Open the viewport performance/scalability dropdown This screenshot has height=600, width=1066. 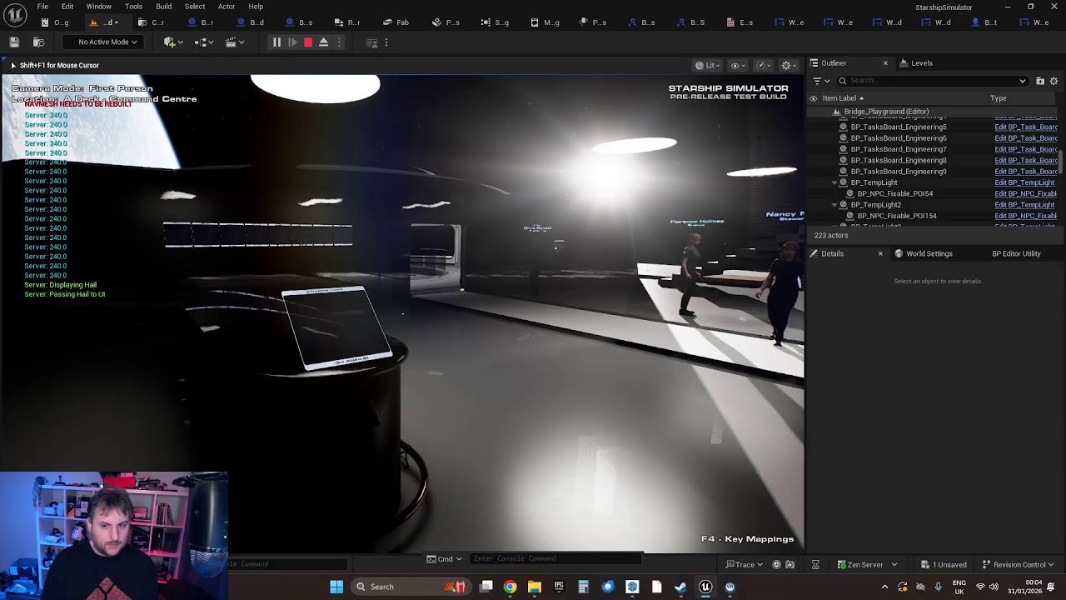click(763, 65)
